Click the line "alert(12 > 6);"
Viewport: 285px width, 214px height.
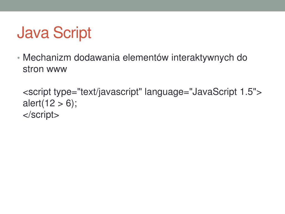coord(50,103)
